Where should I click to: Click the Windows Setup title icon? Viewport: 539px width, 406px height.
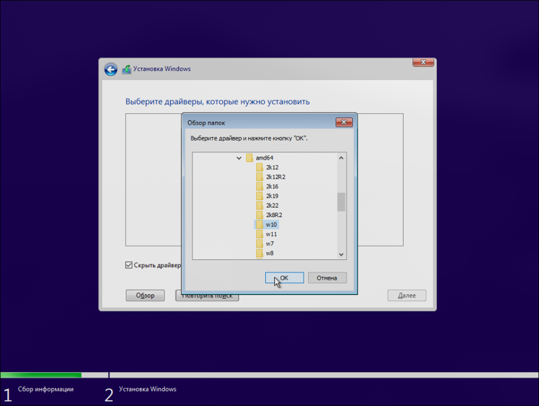tap(127, 69)
